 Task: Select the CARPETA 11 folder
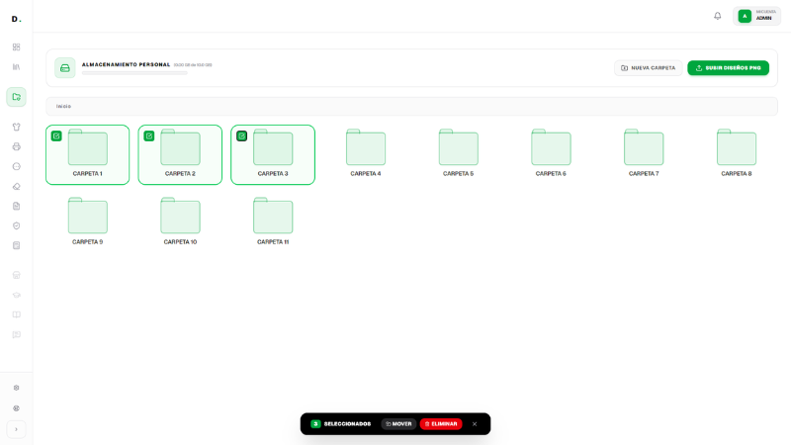[x=273, y=222]
